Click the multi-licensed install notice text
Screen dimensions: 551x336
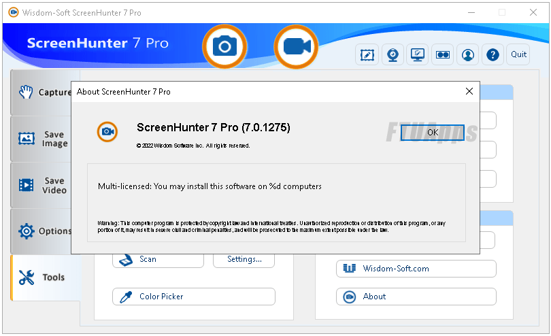pyautogui.click(x=210, y=186)
